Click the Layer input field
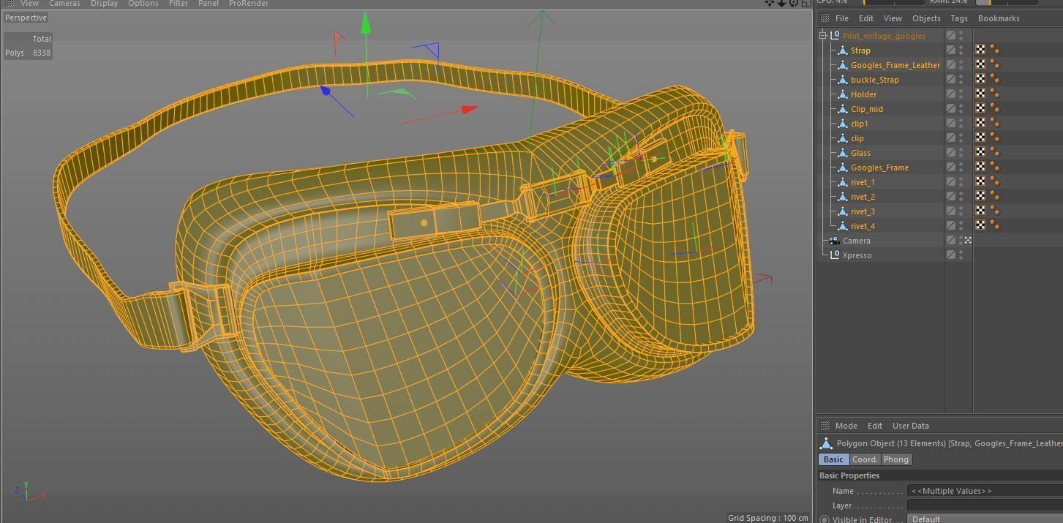Image resolution: width=1063 pixels, height=523 pixels. point(985,505)
